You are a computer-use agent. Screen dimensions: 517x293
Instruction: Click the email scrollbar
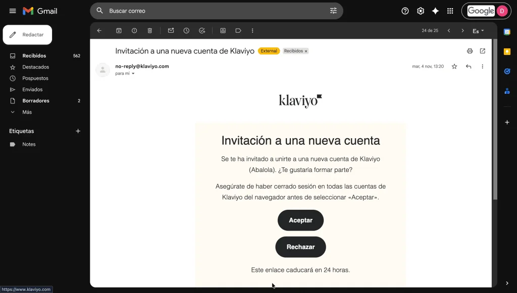click(x=495, y=119)
